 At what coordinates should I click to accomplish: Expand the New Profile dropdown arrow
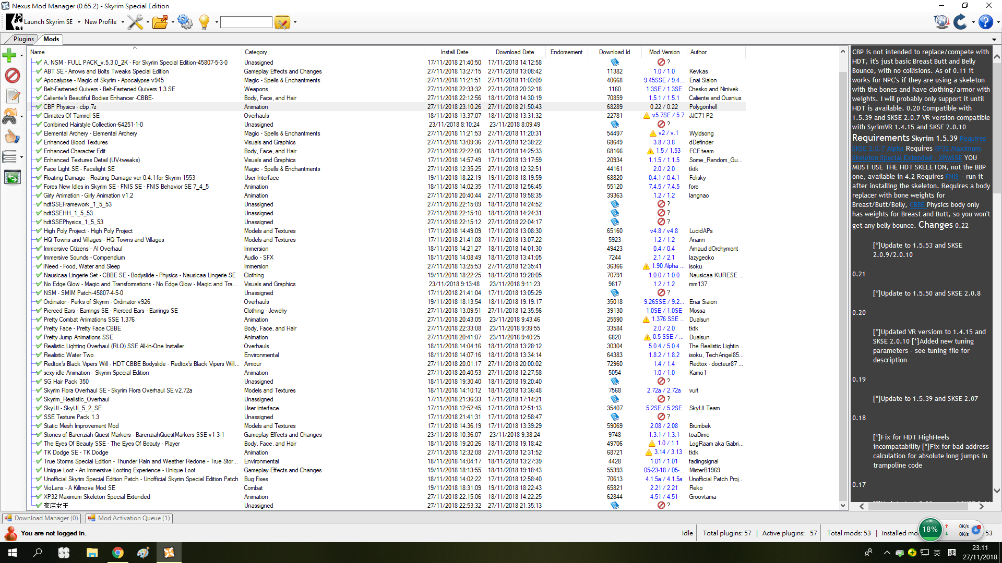pos(123,22)
